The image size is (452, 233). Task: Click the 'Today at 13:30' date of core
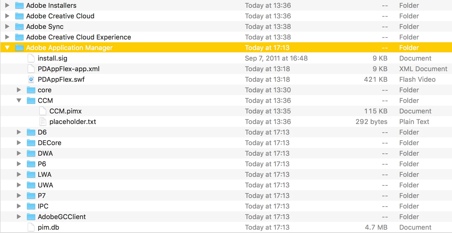268,90
